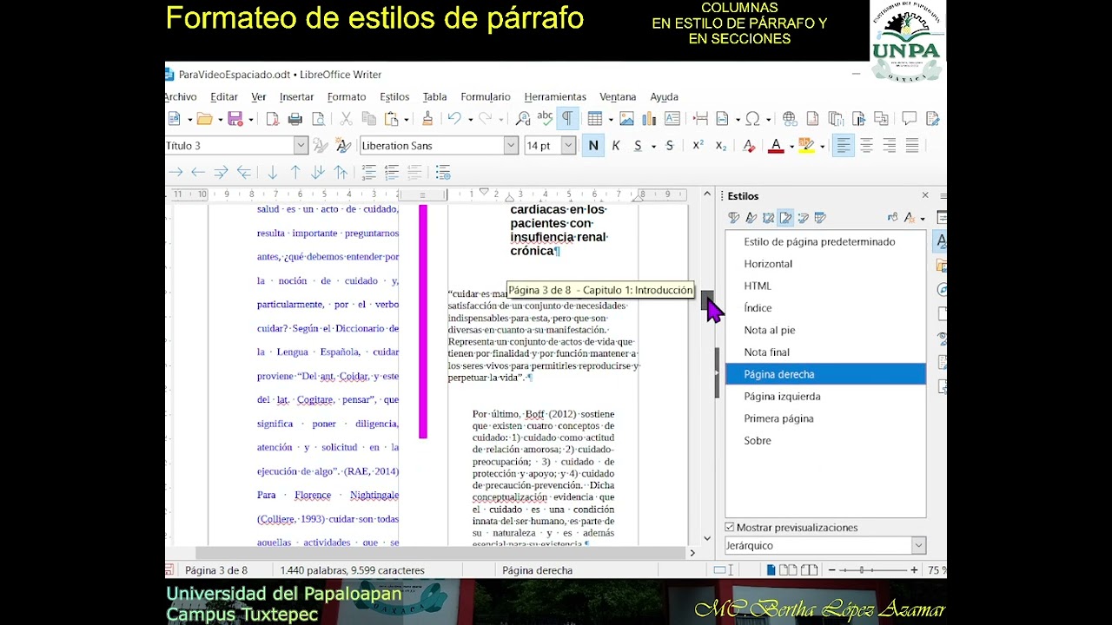Click the Cut scissors icon
This screenshot has width=1112, height=625.
point(346,119)
